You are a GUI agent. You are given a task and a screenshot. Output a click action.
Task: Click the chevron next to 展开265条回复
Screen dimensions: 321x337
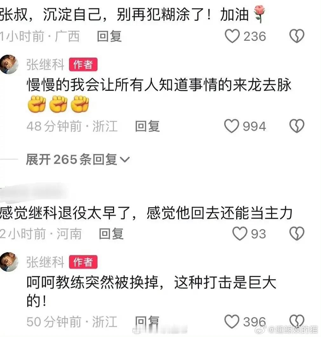pos(124,159)
